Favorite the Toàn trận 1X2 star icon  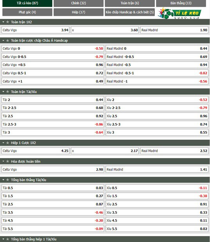click(x=7, y=22)
